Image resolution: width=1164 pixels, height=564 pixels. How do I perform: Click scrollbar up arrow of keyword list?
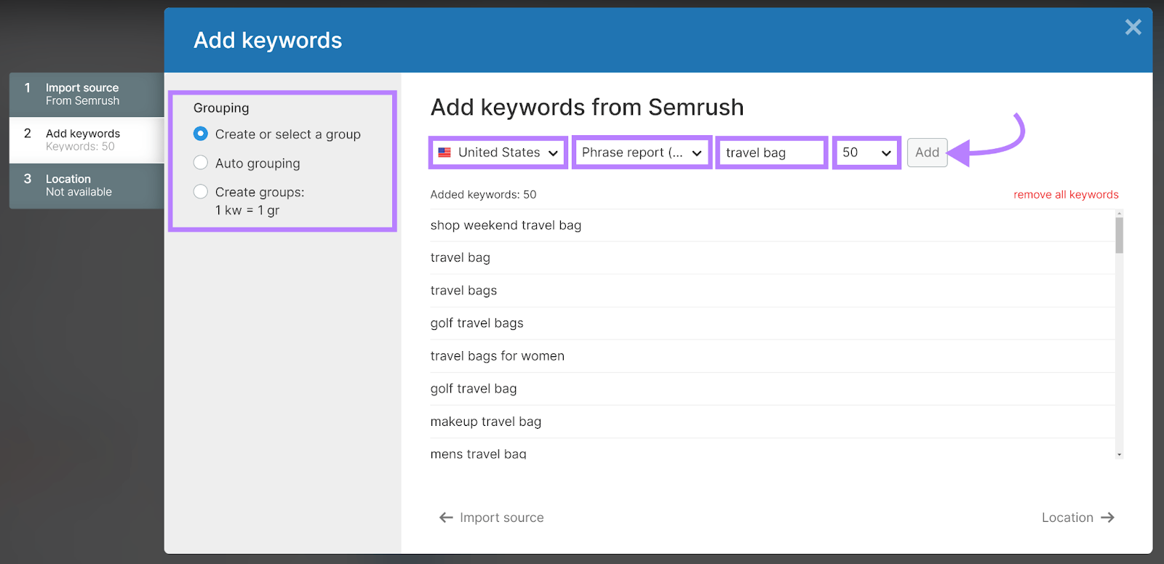point(1120,213)
